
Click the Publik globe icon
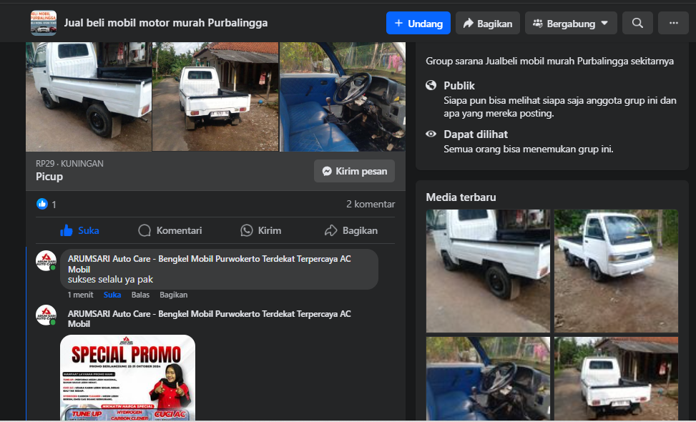point(431,85)
